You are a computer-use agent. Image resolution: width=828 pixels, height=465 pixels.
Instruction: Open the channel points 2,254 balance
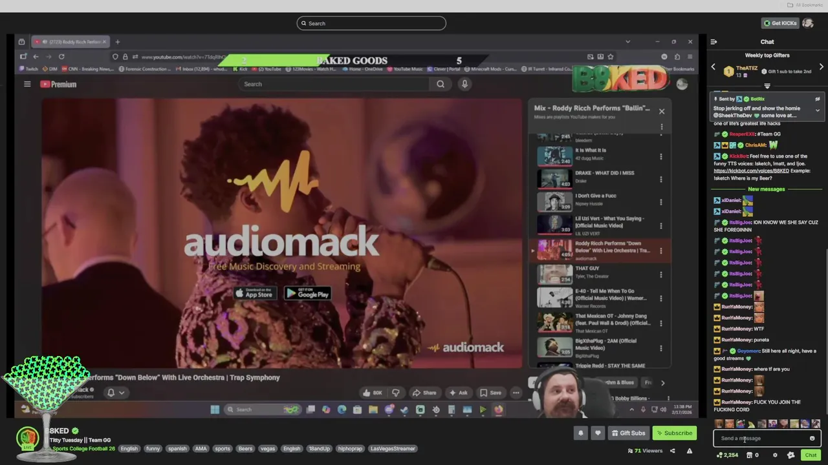pos(727,455)
